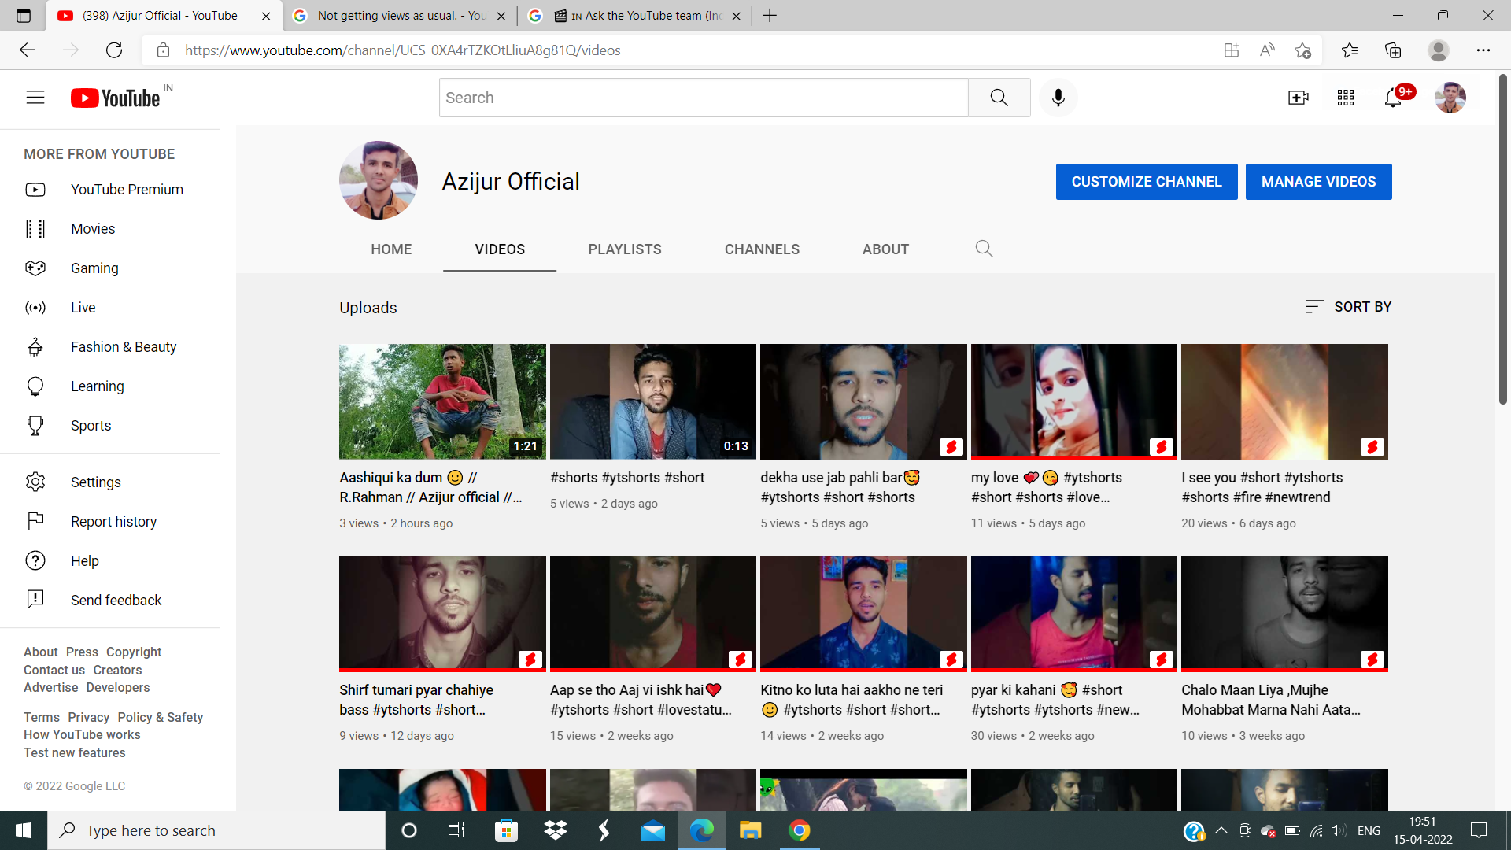Click the MANAGE VIDEOS button
This screenshot has width=1511, height=850.
[x=1319, y=182]
